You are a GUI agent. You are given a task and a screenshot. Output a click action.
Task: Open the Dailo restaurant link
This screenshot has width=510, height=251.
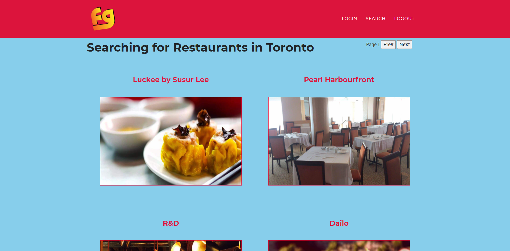(x=339, y=223)
